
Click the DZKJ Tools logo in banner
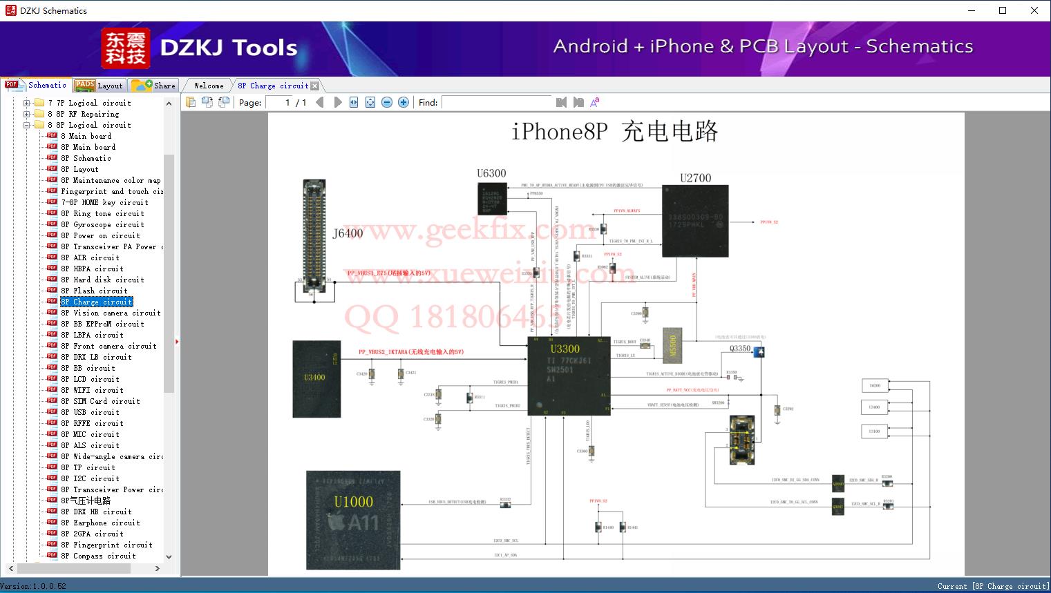tap(200, 48)
